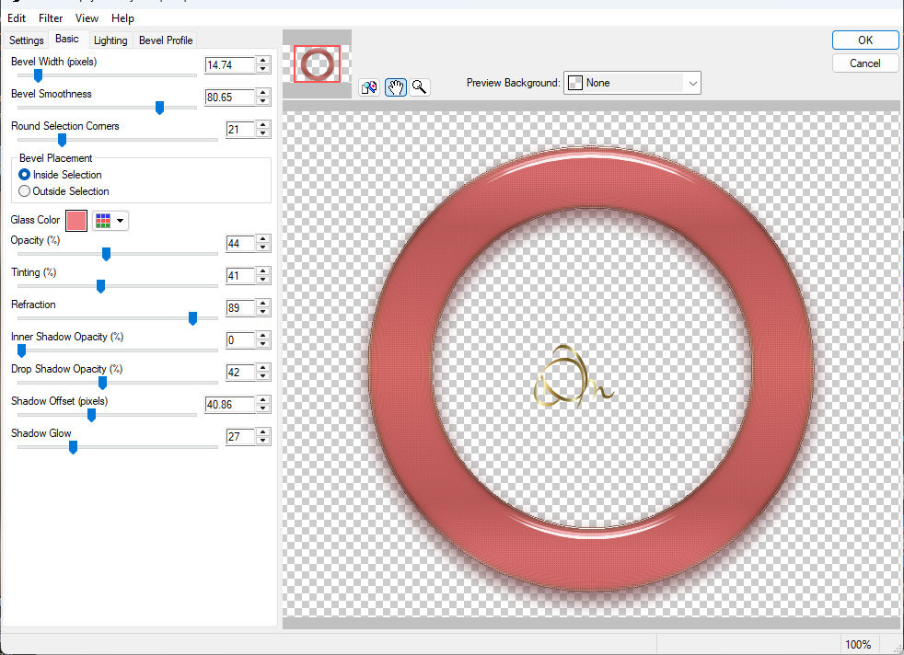Click the Shadow Offset value field
The width and height of the screenshot is (904, 655).
coord(229,405)
